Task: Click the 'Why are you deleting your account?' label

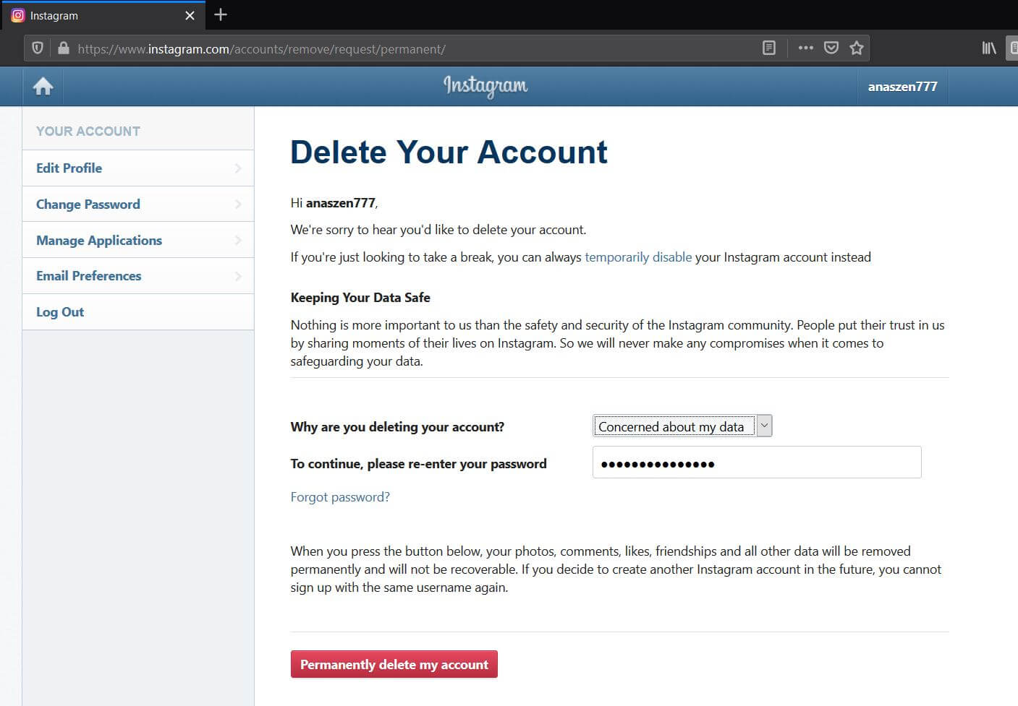Action: pyautogui.click(x=397, y=427)
